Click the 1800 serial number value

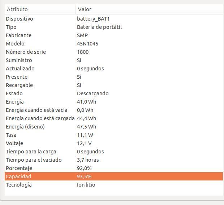(x=83, y=52)
